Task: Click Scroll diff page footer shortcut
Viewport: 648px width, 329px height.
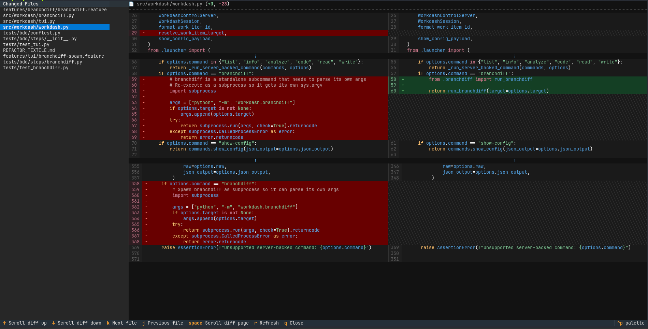Action: tap(219, 323)
